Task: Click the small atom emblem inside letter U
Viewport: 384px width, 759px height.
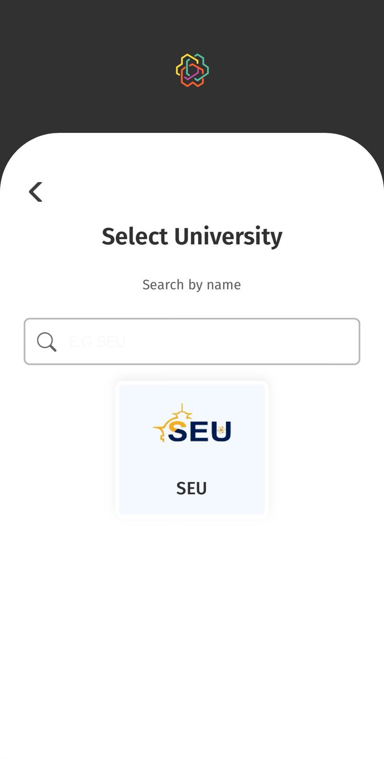Action: tap(221, 430)
